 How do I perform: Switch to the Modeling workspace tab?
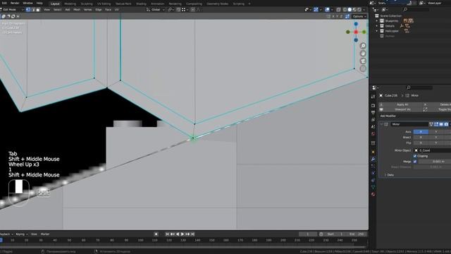[70, 4]
